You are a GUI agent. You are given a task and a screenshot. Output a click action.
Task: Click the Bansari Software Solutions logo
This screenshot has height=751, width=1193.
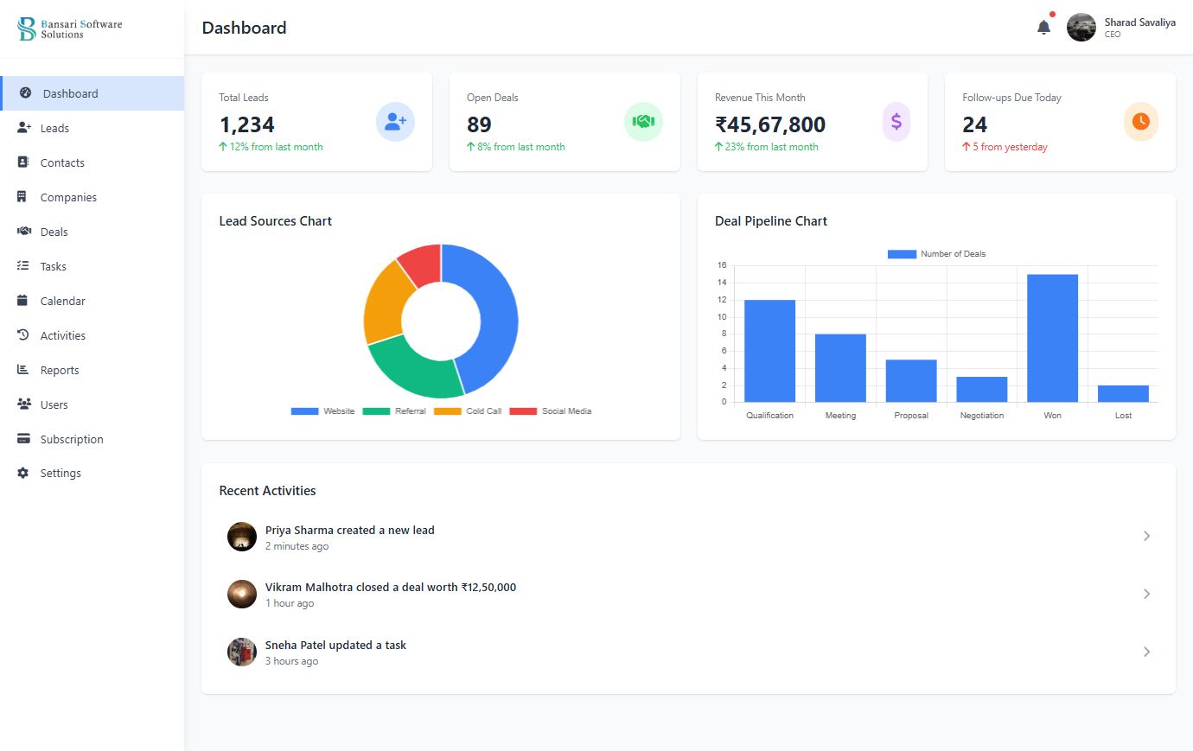(x=70, y=29)
